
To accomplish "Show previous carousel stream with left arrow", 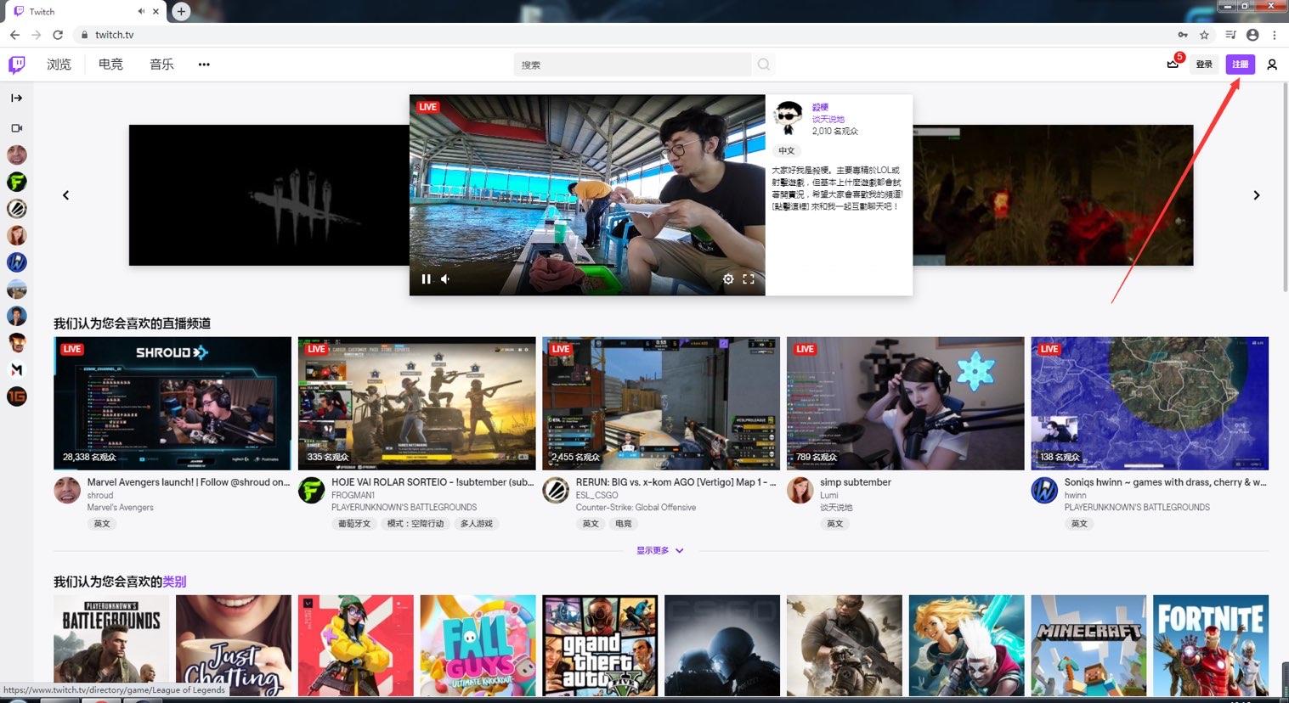I will pos(66,195).
